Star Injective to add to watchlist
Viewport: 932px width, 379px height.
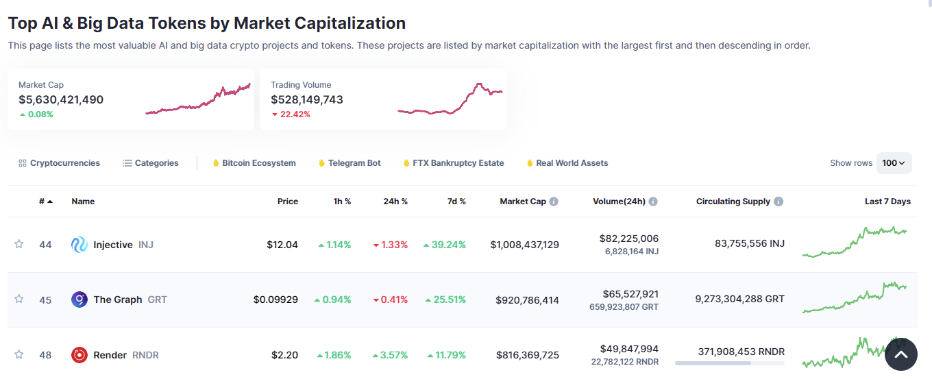click(x=19, y=244)
